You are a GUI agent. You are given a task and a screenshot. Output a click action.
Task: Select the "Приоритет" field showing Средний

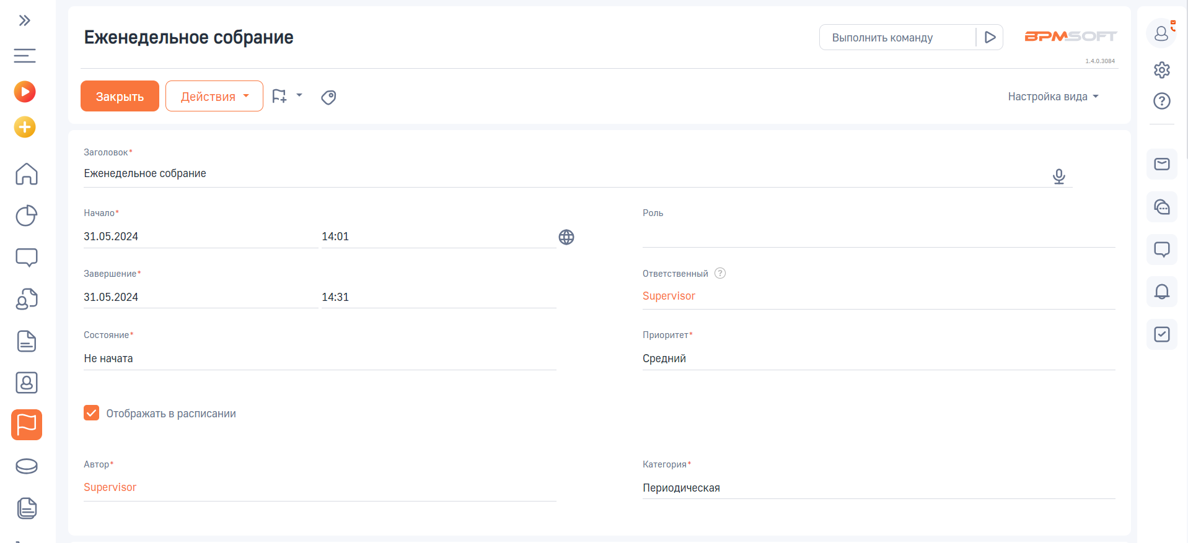point(878,358)
